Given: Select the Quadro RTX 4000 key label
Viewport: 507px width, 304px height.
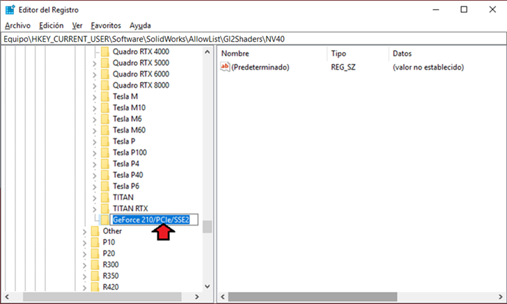Looking at the screenshot, I should [141, 51].
